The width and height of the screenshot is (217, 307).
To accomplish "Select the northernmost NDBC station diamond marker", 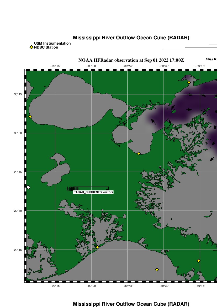I will [189, 82].
